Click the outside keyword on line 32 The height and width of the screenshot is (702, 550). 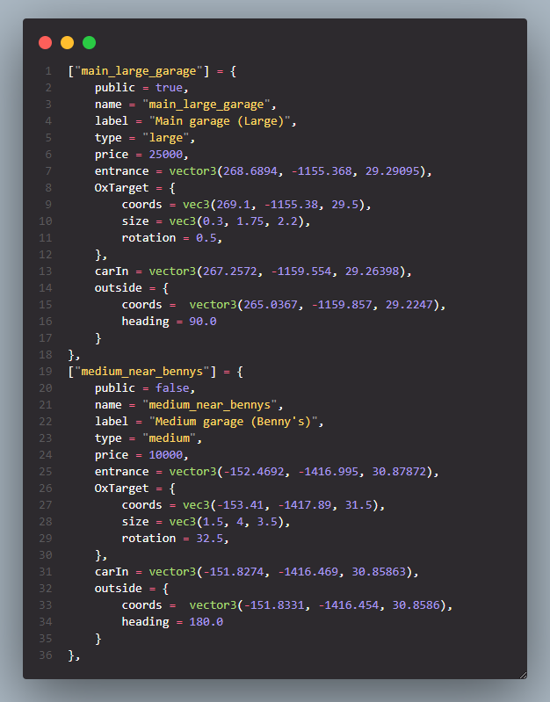(x=119, y=589)
